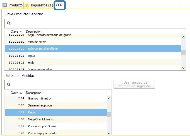
Task: Sort product list by Clave column header
Action: click(x=15, y=31)
